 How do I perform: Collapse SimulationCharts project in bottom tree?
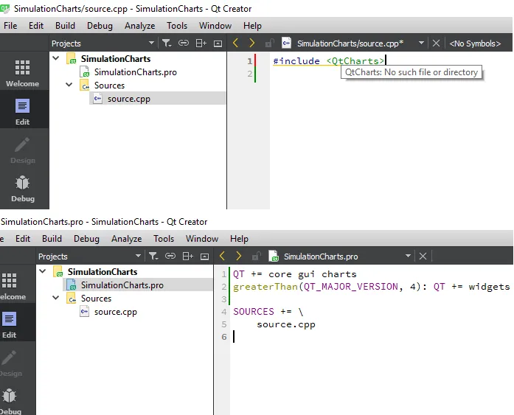43,271
